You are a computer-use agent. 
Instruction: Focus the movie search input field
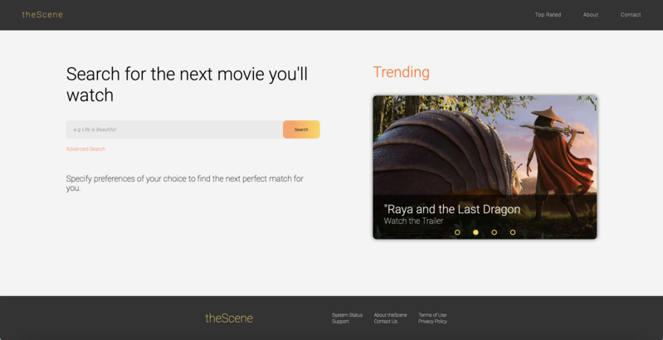click(x=174, y=129)
